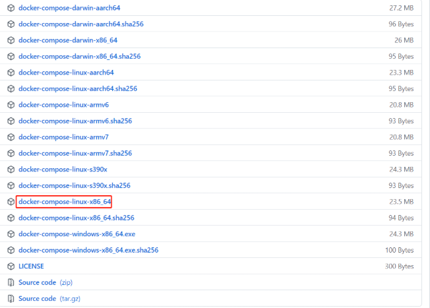
Task: Click package icon beside docker-compose-windows-x86_64.exe
Action: coord(11,234)
